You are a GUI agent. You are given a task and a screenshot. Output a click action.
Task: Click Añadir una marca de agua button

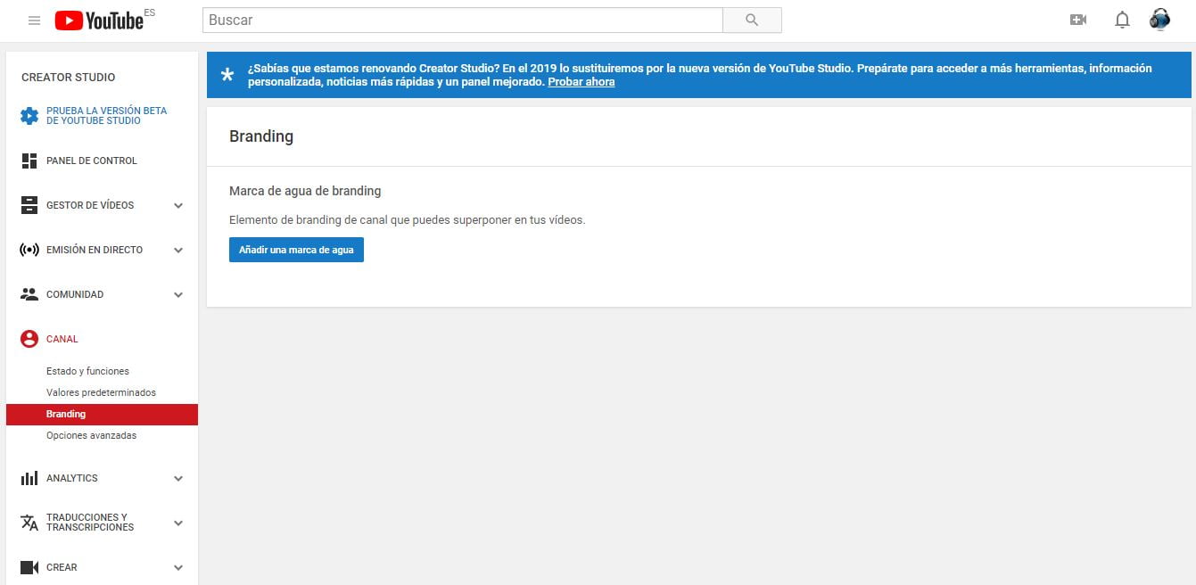click(x=296, y=250)
